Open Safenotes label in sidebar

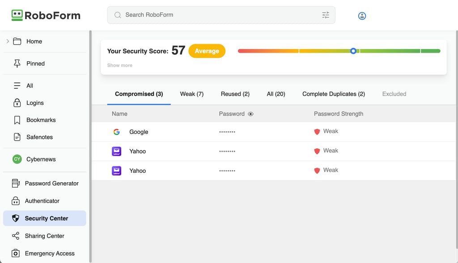coord(39,137)
